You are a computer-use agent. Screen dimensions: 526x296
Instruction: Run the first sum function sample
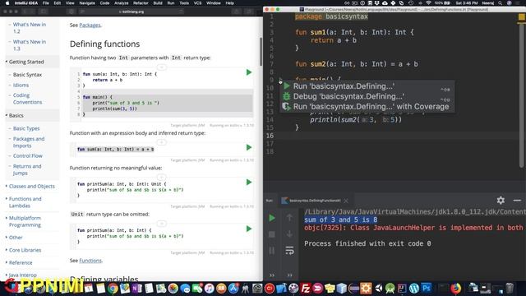point(249,72)
